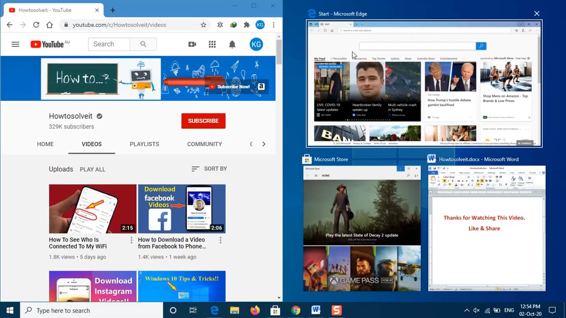Open YouTube hamburger guide menu
566x318 pixels.
coord(15,44)
